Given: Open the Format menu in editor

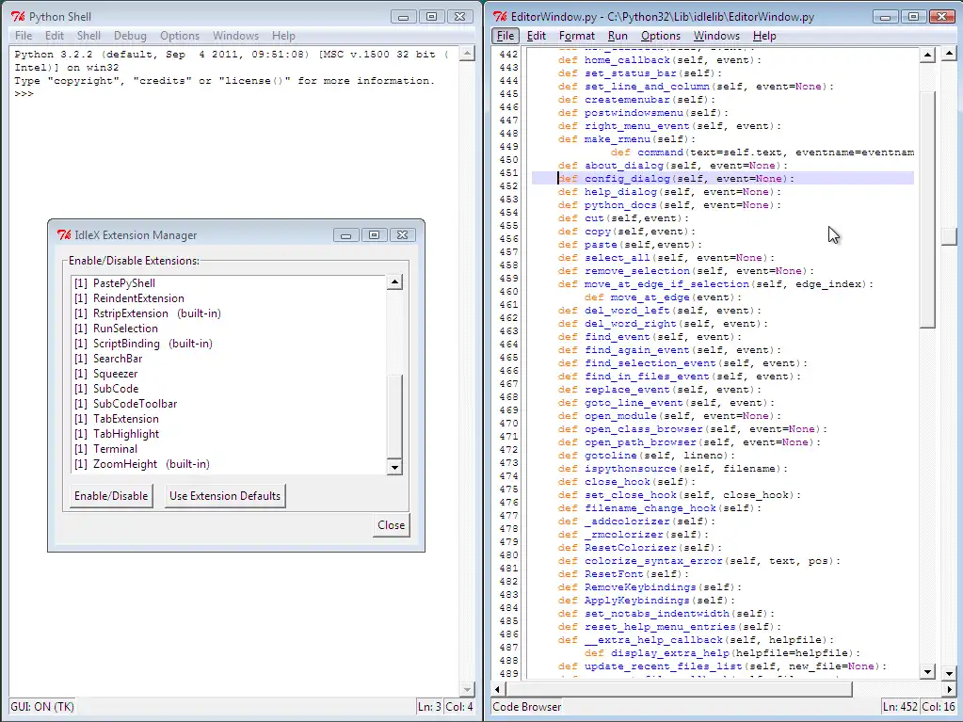Looking at the screenshot, I should [577, 36].
